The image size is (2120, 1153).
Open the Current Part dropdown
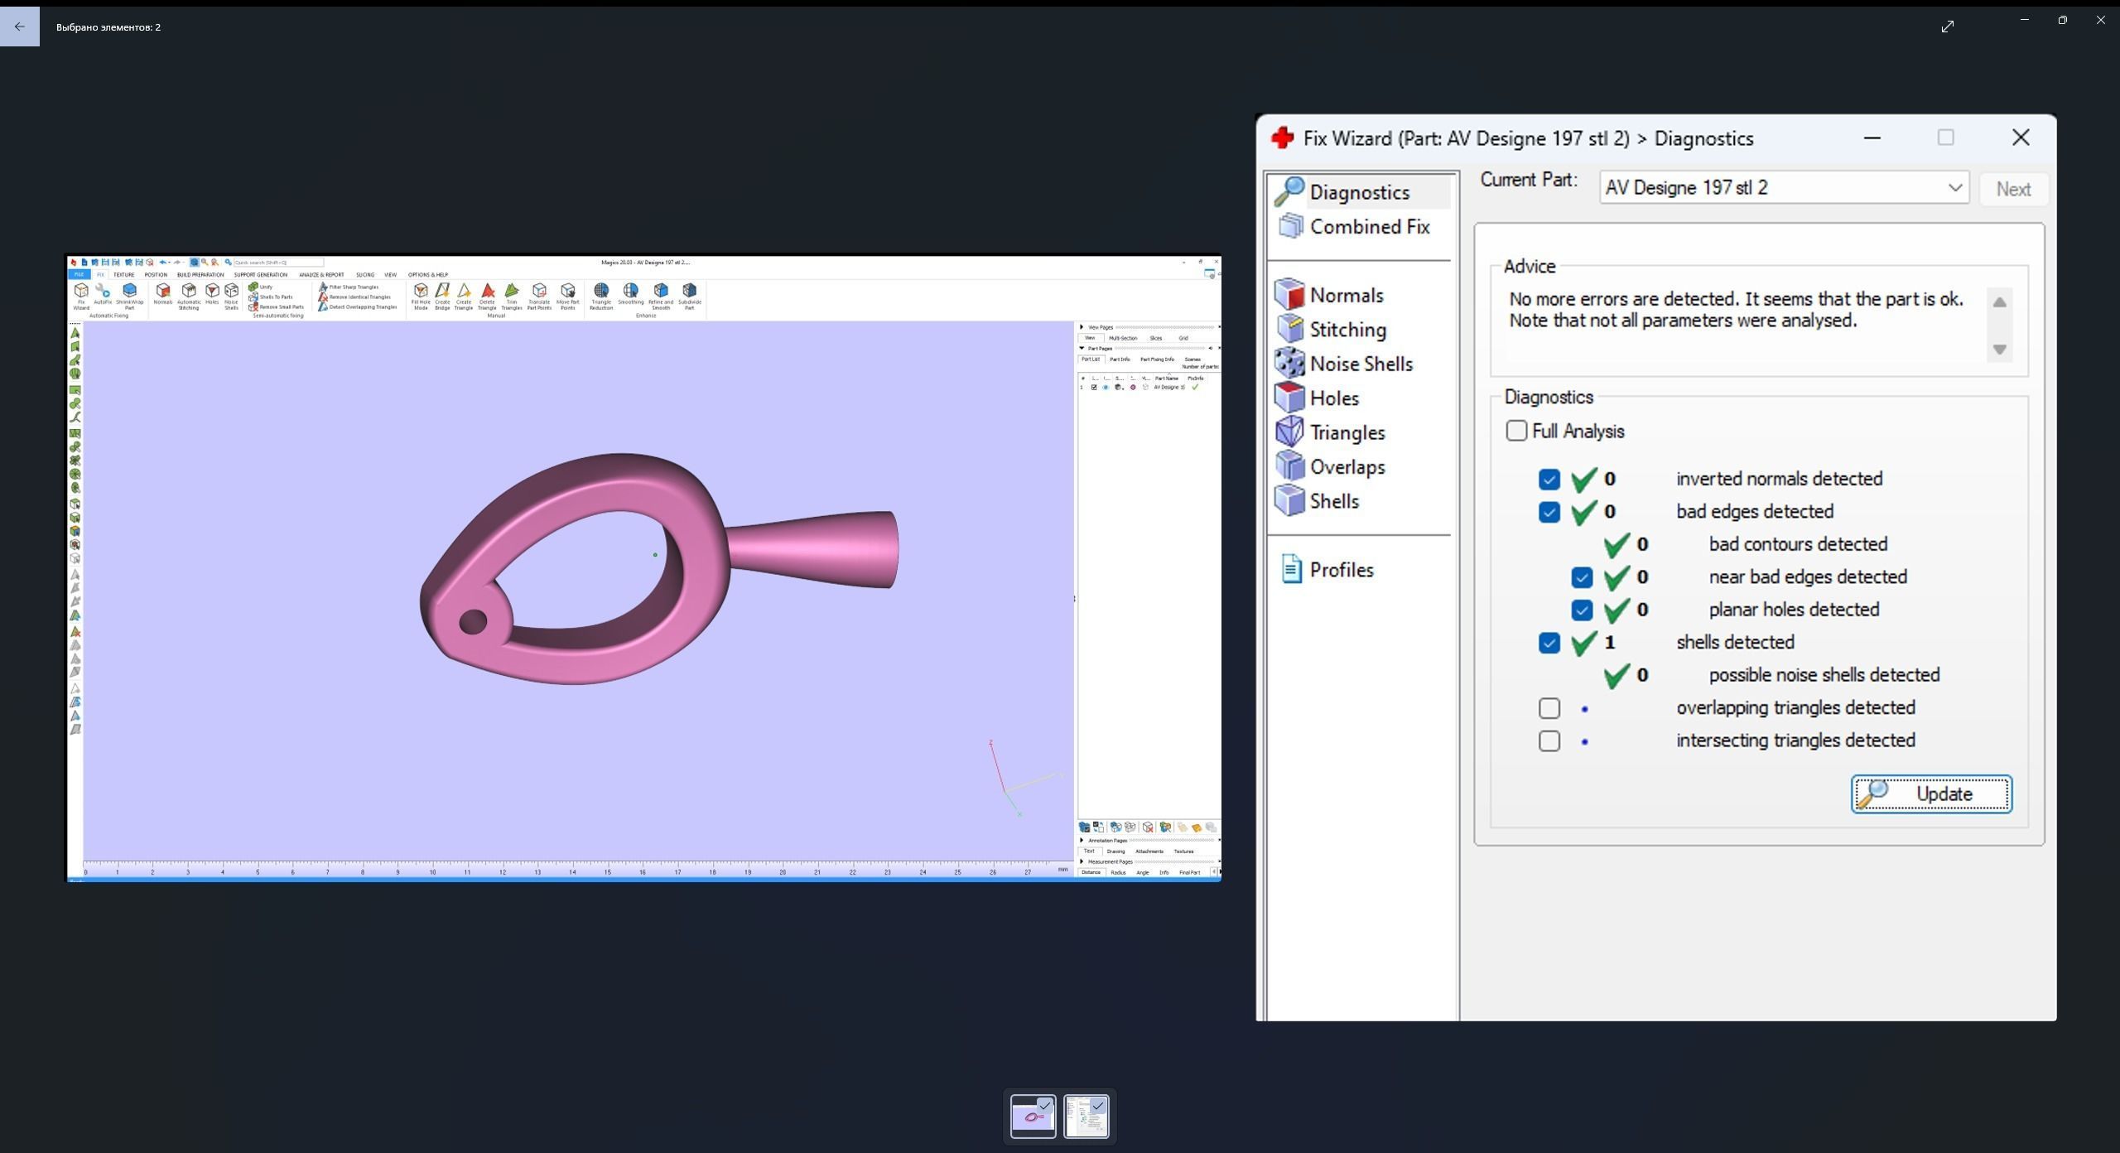(x=1954, y=188)
